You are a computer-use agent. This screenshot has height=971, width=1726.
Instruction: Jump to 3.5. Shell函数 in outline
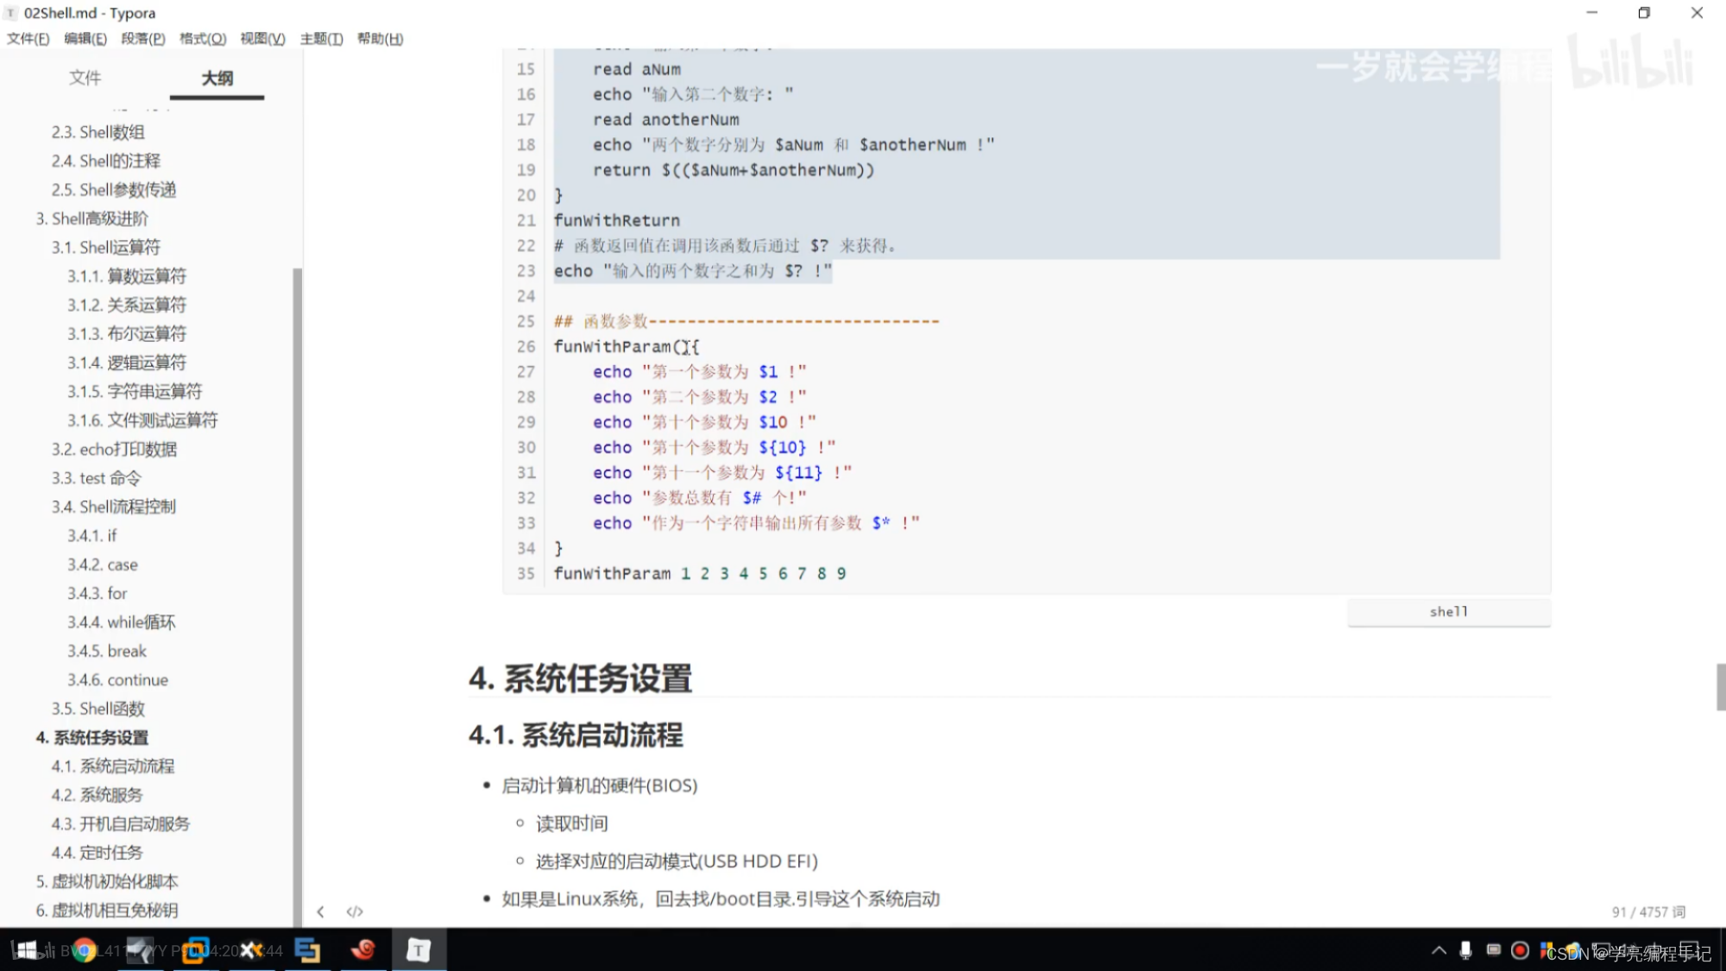click(x=98, y=709)
